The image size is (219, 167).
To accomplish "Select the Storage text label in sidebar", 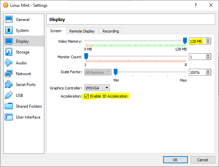I will point(23,52).
